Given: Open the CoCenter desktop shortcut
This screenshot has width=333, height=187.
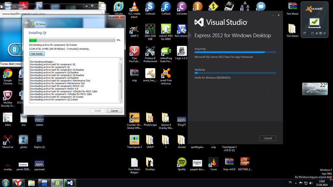Looking at the screenshot, I should coord(182,8).
